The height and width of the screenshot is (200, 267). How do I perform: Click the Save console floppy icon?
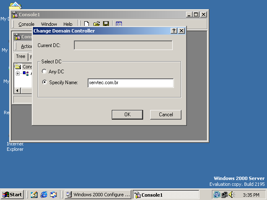tap(106, 24)
